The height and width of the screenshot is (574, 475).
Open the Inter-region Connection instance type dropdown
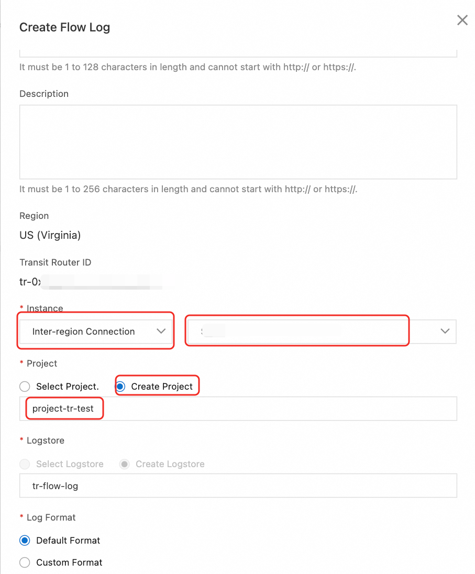pos(96,332)
